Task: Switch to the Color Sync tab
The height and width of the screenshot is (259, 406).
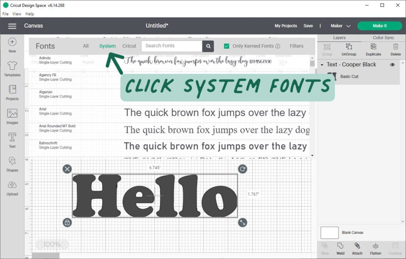Action: coord(383,38)
